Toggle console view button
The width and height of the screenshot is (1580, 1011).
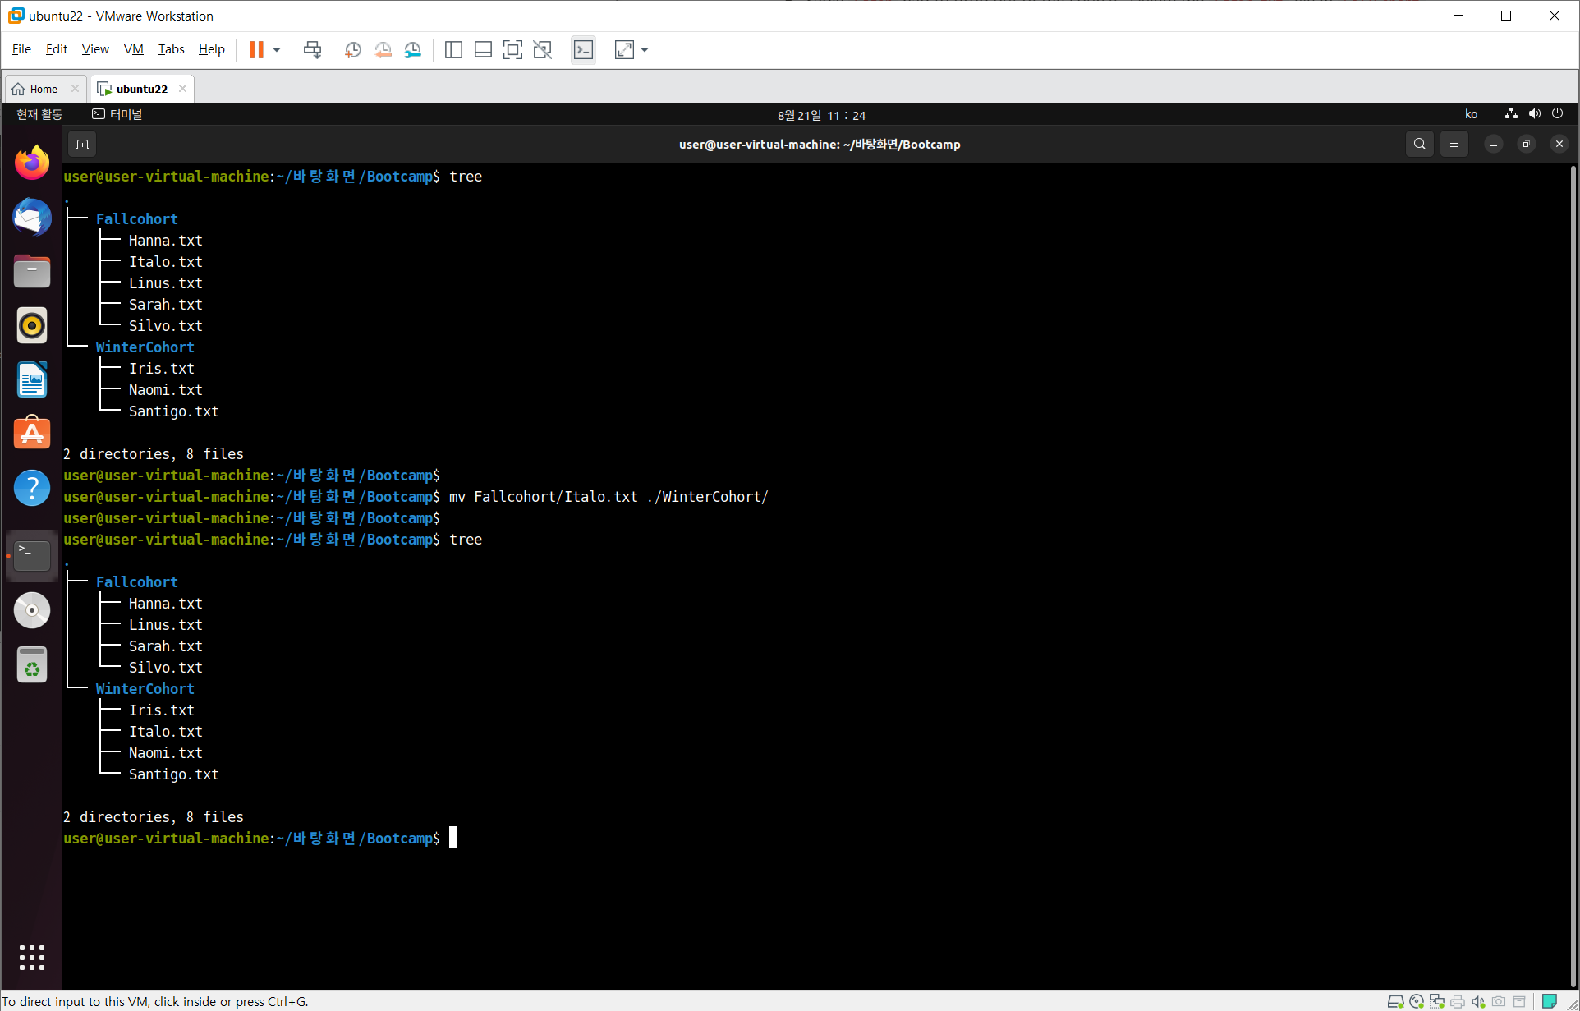[x=583, y=50]
